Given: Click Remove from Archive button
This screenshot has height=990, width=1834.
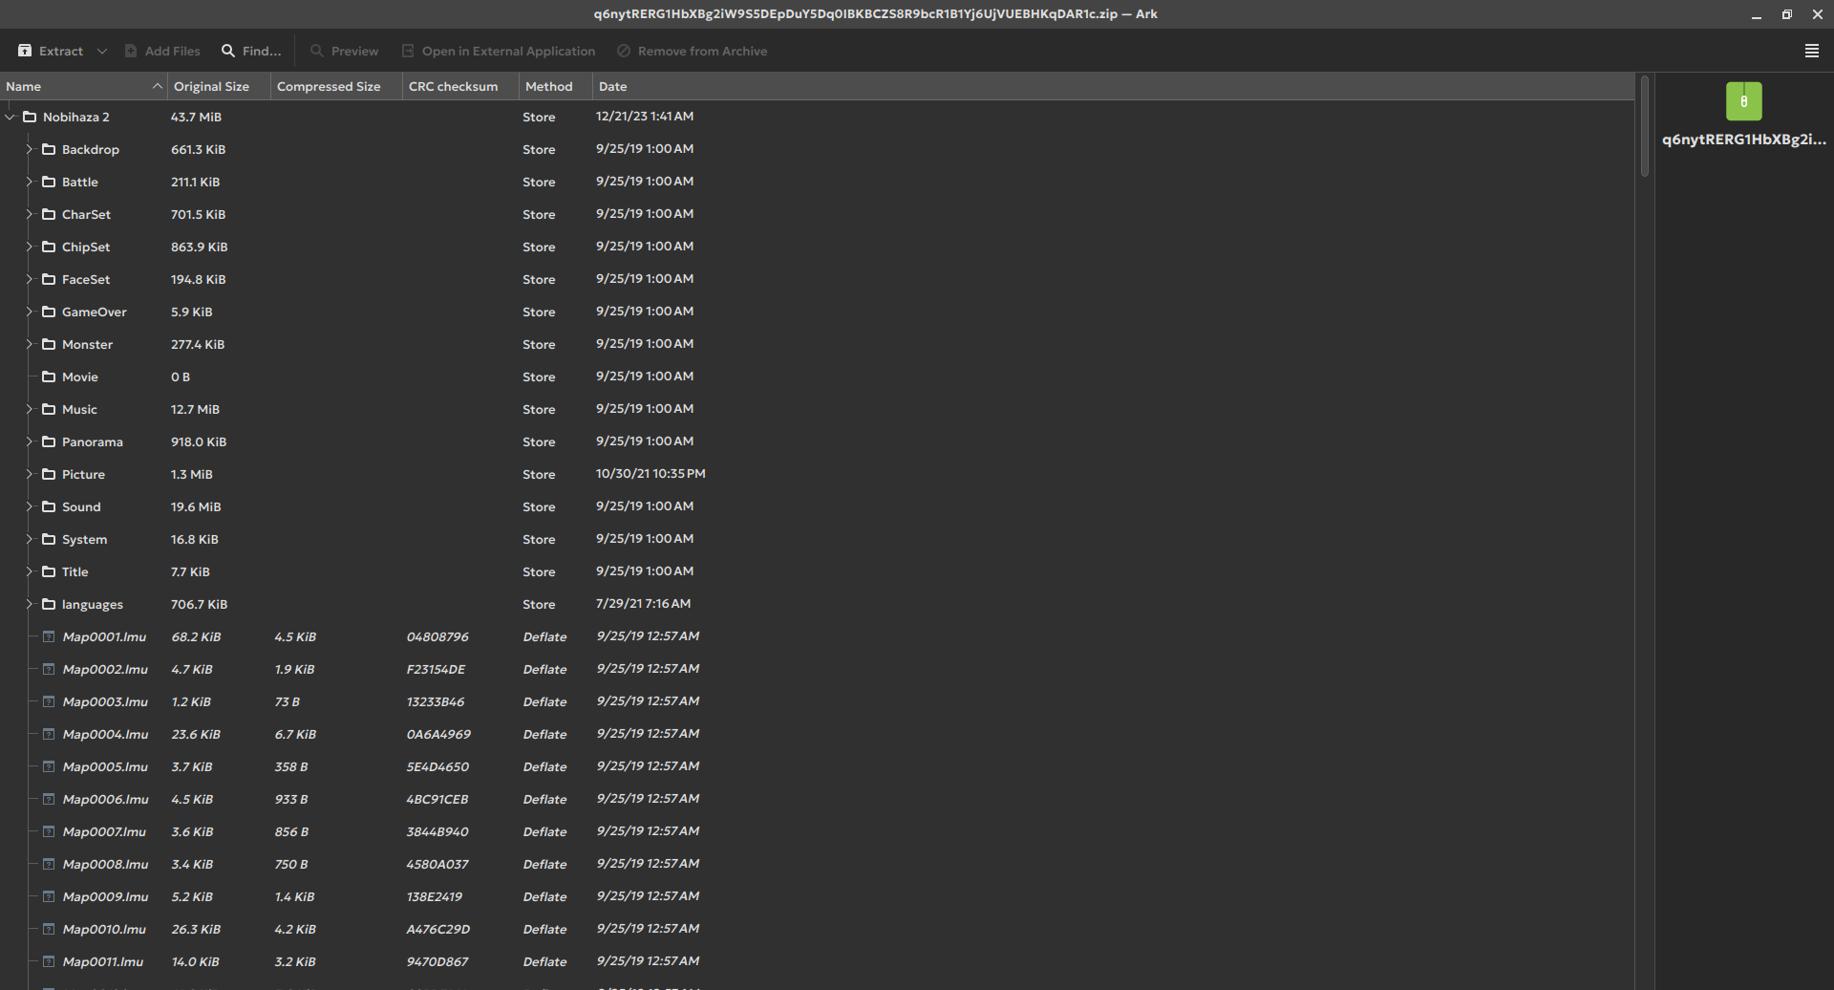Looking at the screenshot, I should 692,51.
